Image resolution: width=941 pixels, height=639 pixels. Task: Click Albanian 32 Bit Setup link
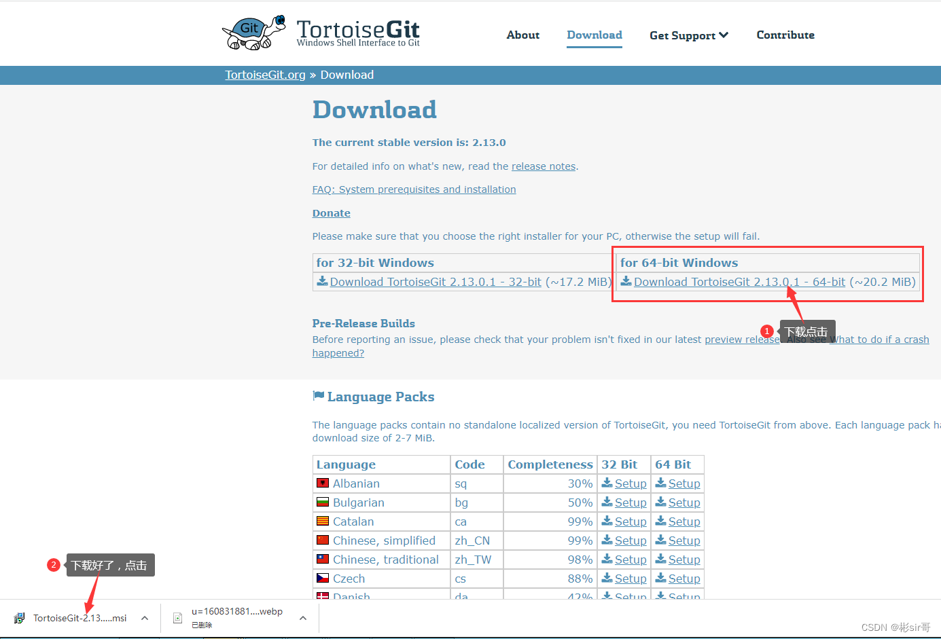pyautogui.click(x=631, y=483)
